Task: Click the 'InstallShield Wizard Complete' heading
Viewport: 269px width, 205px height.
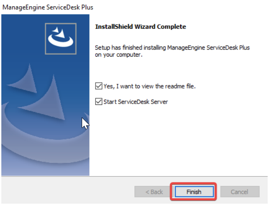Action: click(140, 27)
